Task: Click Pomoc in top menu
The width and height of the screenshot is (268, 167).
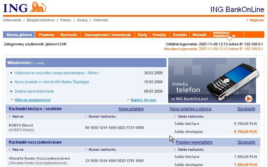Action: pos(66,20)
